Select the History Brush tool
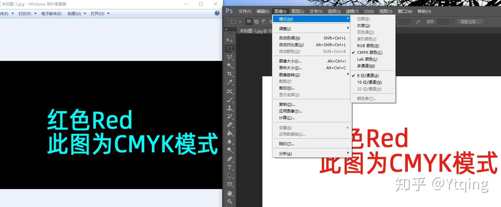The width and height of the screenshot is (501, 207). [x=230, y=116]
